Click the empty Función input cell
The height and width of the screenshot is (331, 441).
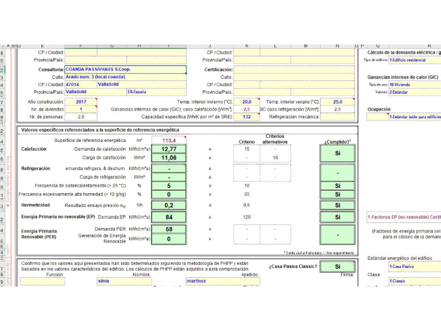42,281
